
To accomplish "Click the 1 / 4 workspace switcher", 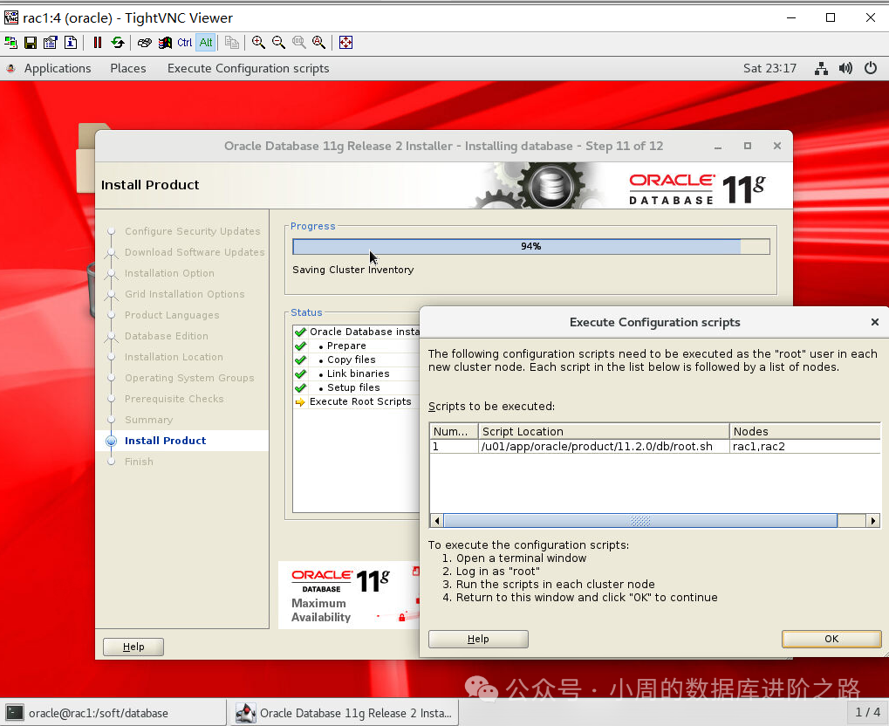I will (867, 712).
